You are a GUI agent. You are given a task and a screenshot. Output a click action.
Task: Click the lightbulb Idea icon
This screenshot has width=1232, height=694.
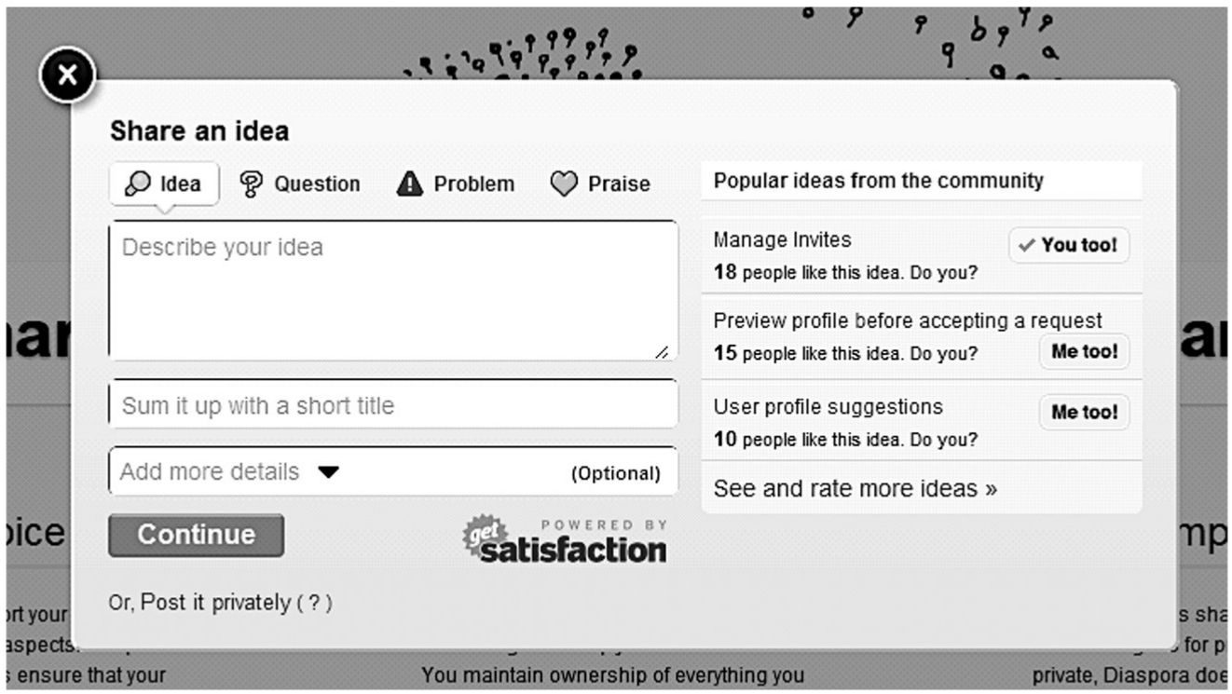(x=138, y=184)
